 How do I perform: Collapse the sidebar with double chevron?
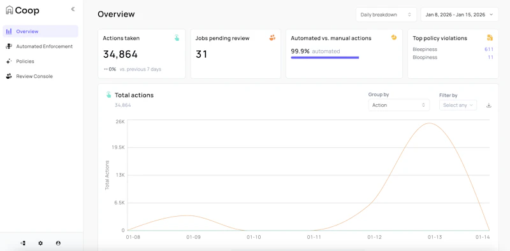point(73,9)
